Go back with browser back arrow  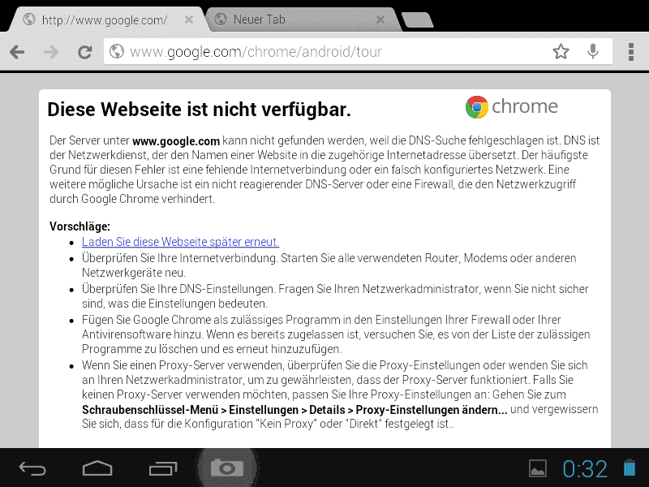point(17,52)
